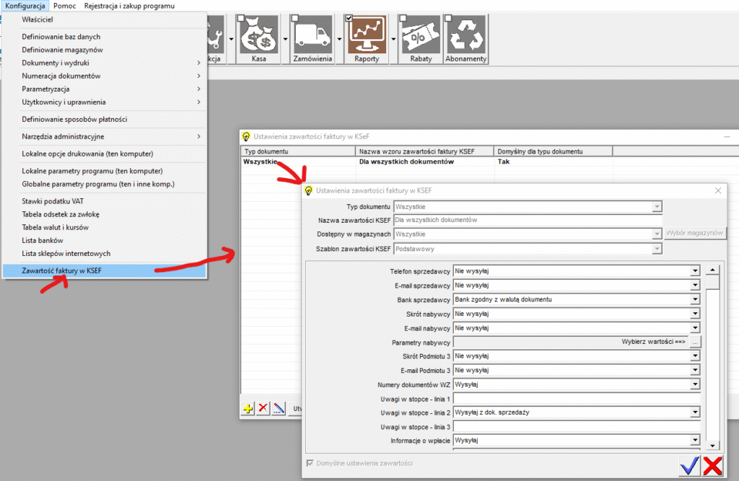Tick the checkbox on Kasa tile
Viewport: 739px width, 481px height.
(x=241, y=18)
